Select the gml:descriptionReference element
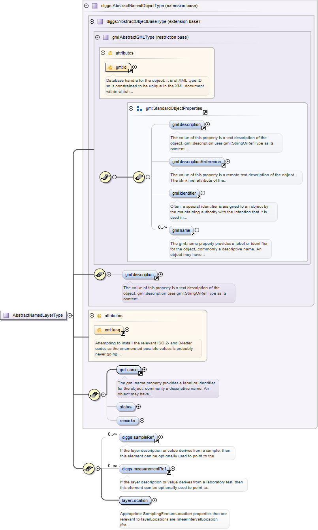 coord(197,161)
